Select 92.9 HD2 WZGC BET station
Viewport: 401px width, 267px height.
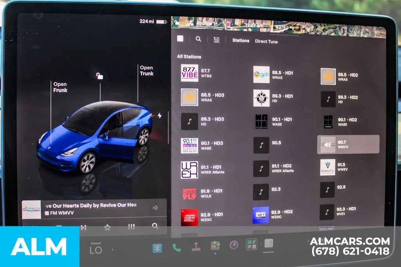coord(273,215)
